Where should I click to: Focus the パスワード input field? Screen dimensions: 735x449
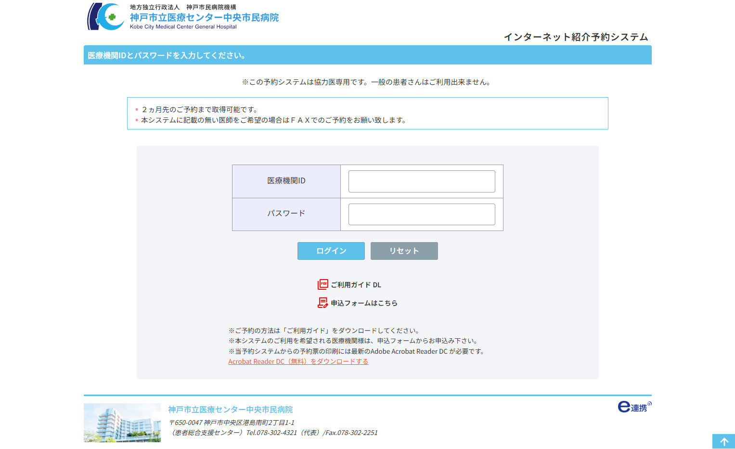(421, 214)
